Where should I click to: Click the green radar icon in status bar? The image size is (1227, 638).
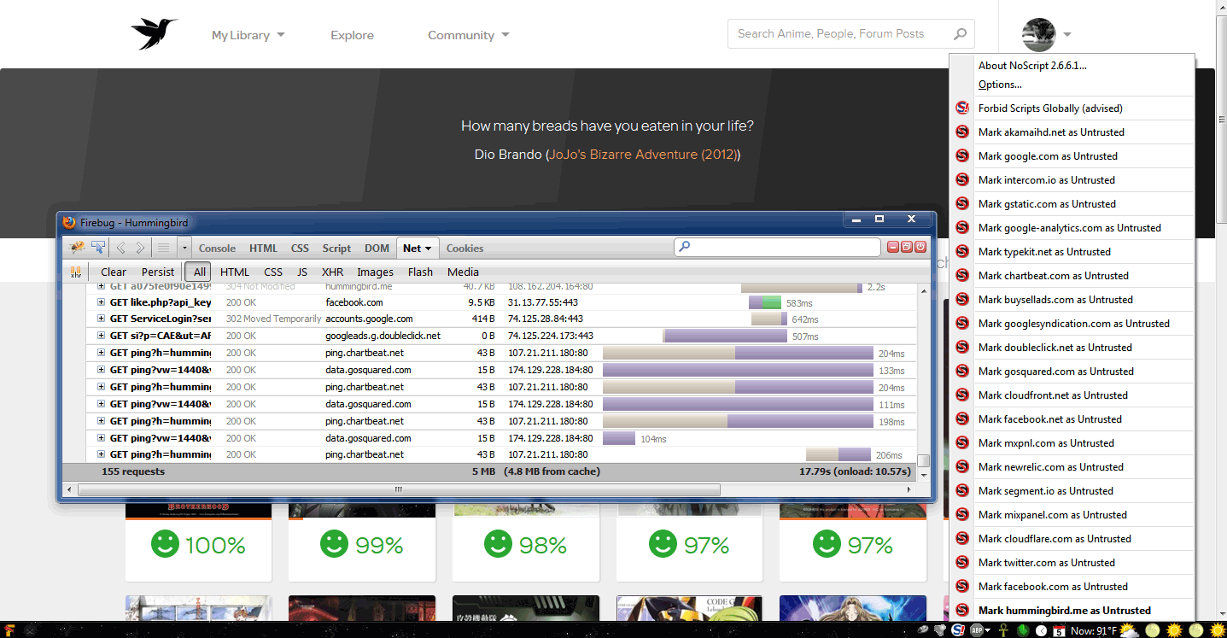(x=1022, y=630)
